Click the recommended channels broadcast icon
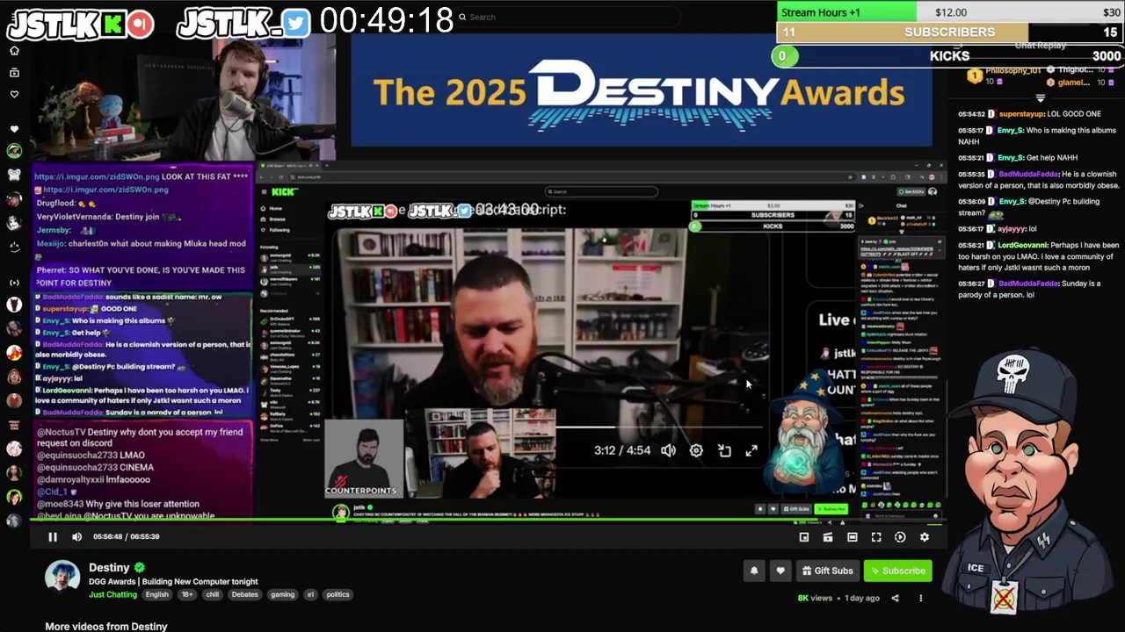The image size is (1125, 632). point(14,283)
